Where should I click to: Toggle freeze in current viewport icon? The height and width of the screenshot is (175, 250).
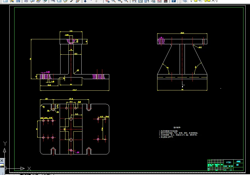(200, 1)
